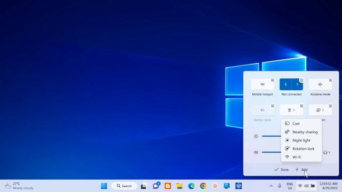342x192 pixels.
Task: Toggle Bluetooth on or off
Action: tap(285, 84)
